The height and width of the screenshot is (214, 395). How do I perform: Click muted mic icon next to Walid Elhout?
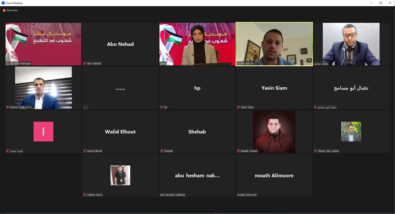(85, 151)
